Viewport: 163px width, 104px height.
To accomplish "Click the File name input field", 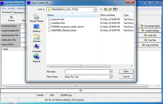I will (x=87, y=71).
